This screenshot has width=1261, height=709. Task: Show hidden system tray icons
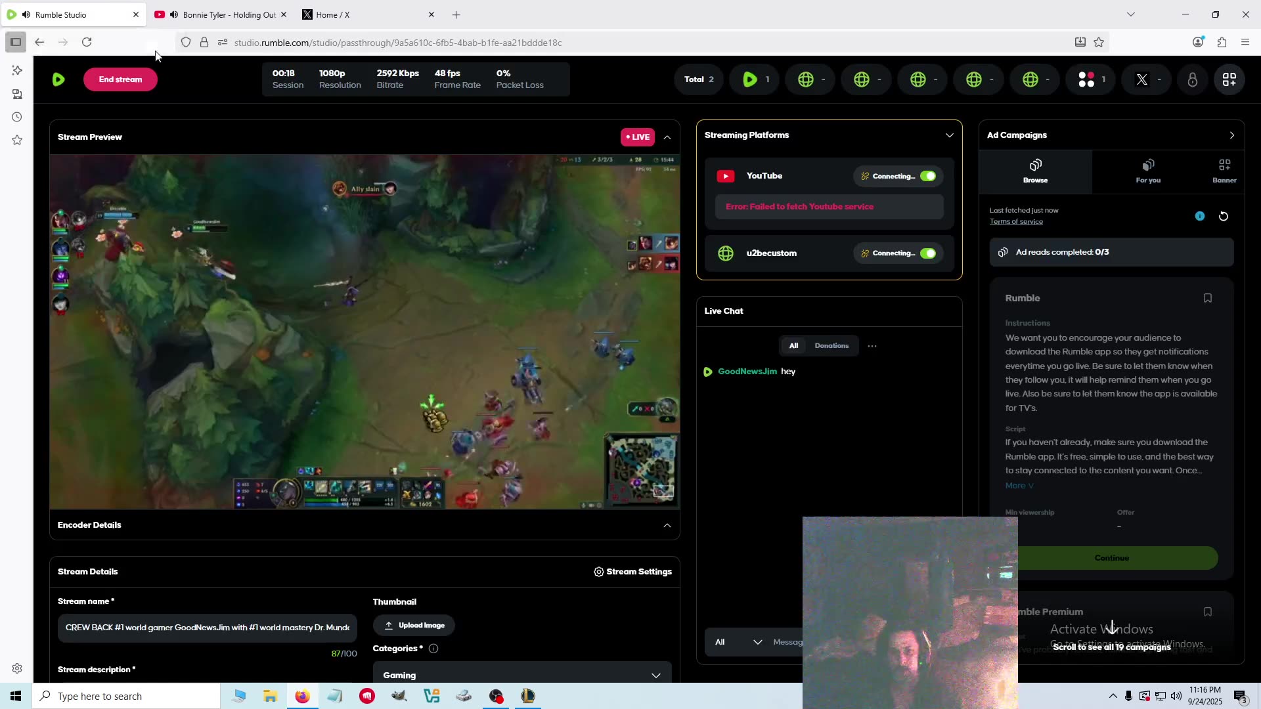point(1113,696)
